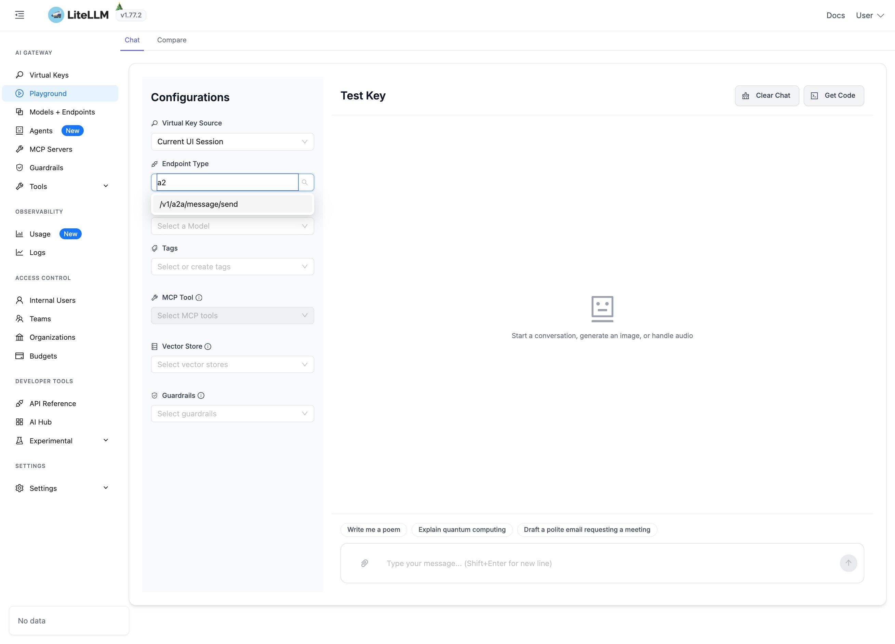
Task: Open the MCP Servers section
Action: (51, 149)
